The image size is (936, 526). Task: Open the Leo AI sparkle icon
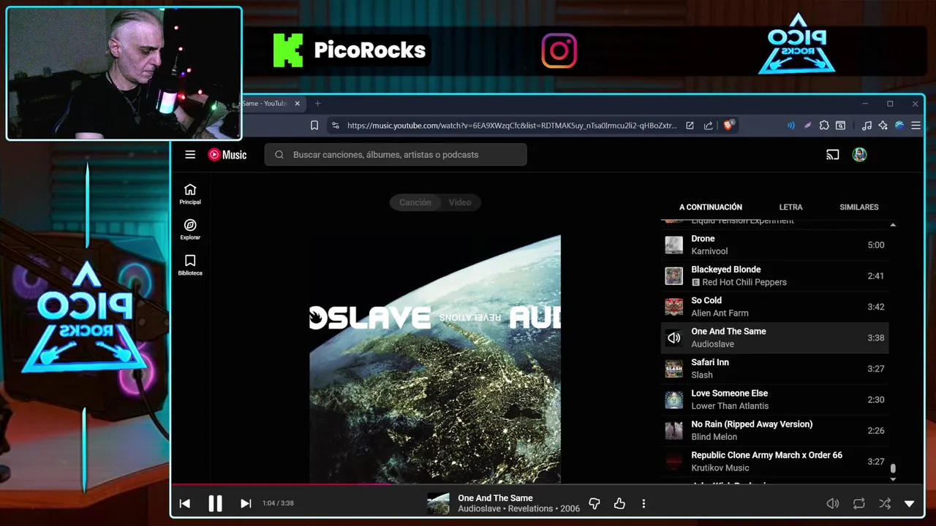[883, 126]
